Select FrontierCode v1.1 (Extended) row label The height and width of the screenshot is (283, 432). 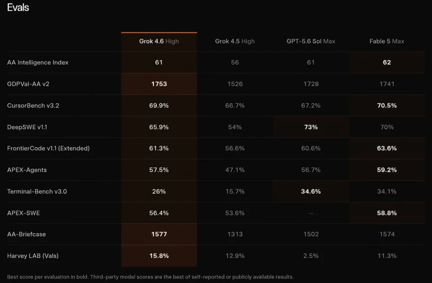(48, 148)
